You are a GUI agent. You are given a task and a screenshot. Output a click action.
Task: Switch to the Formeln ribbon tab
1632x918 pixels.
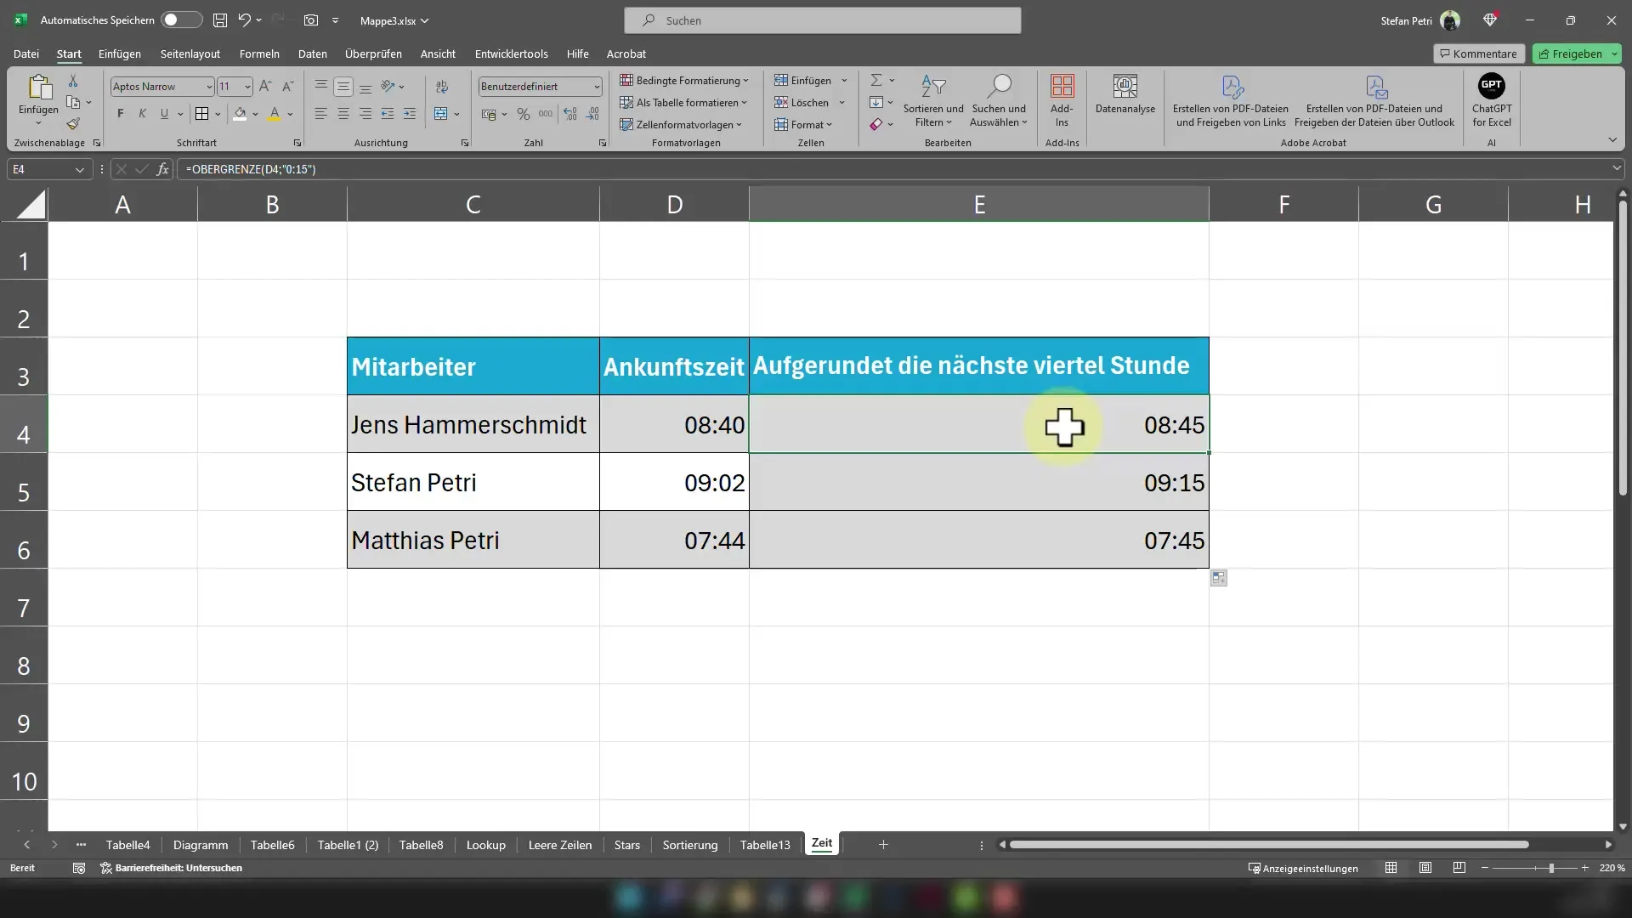(258, 54)
